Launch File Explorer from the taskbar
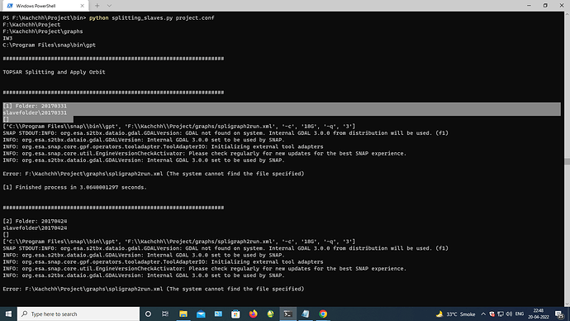 click(x=183, y=314)
